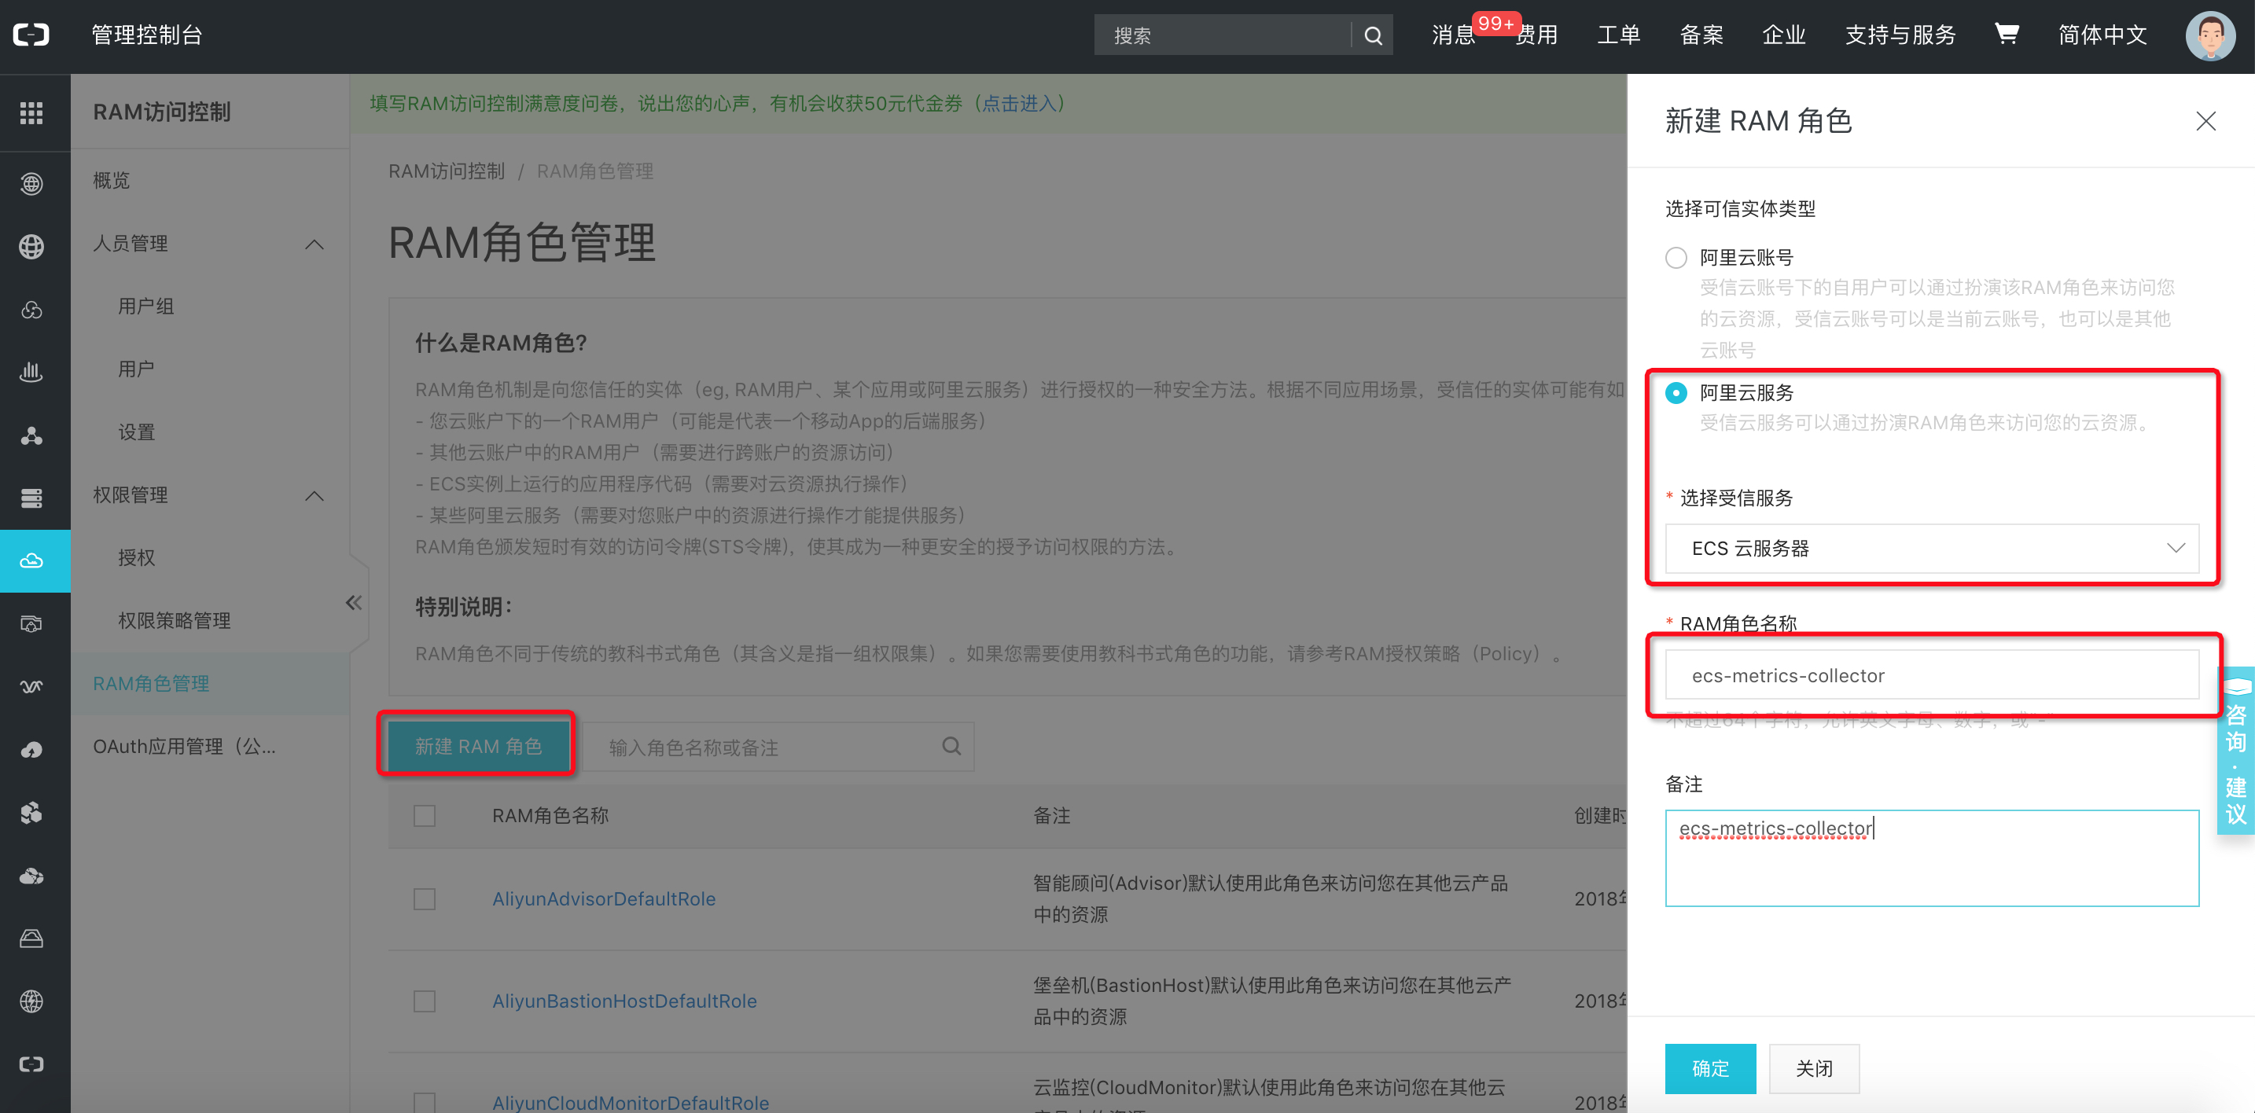The image size is (2255, 1113).
Task: Focus the top 搜索 search field
Action: pyautogui.click(x=1222, y=36)
